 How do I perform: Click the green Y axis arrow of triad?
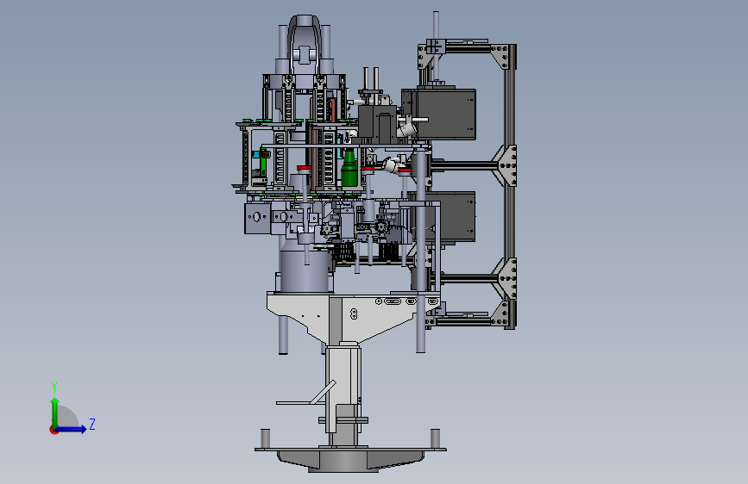(55, 412)
